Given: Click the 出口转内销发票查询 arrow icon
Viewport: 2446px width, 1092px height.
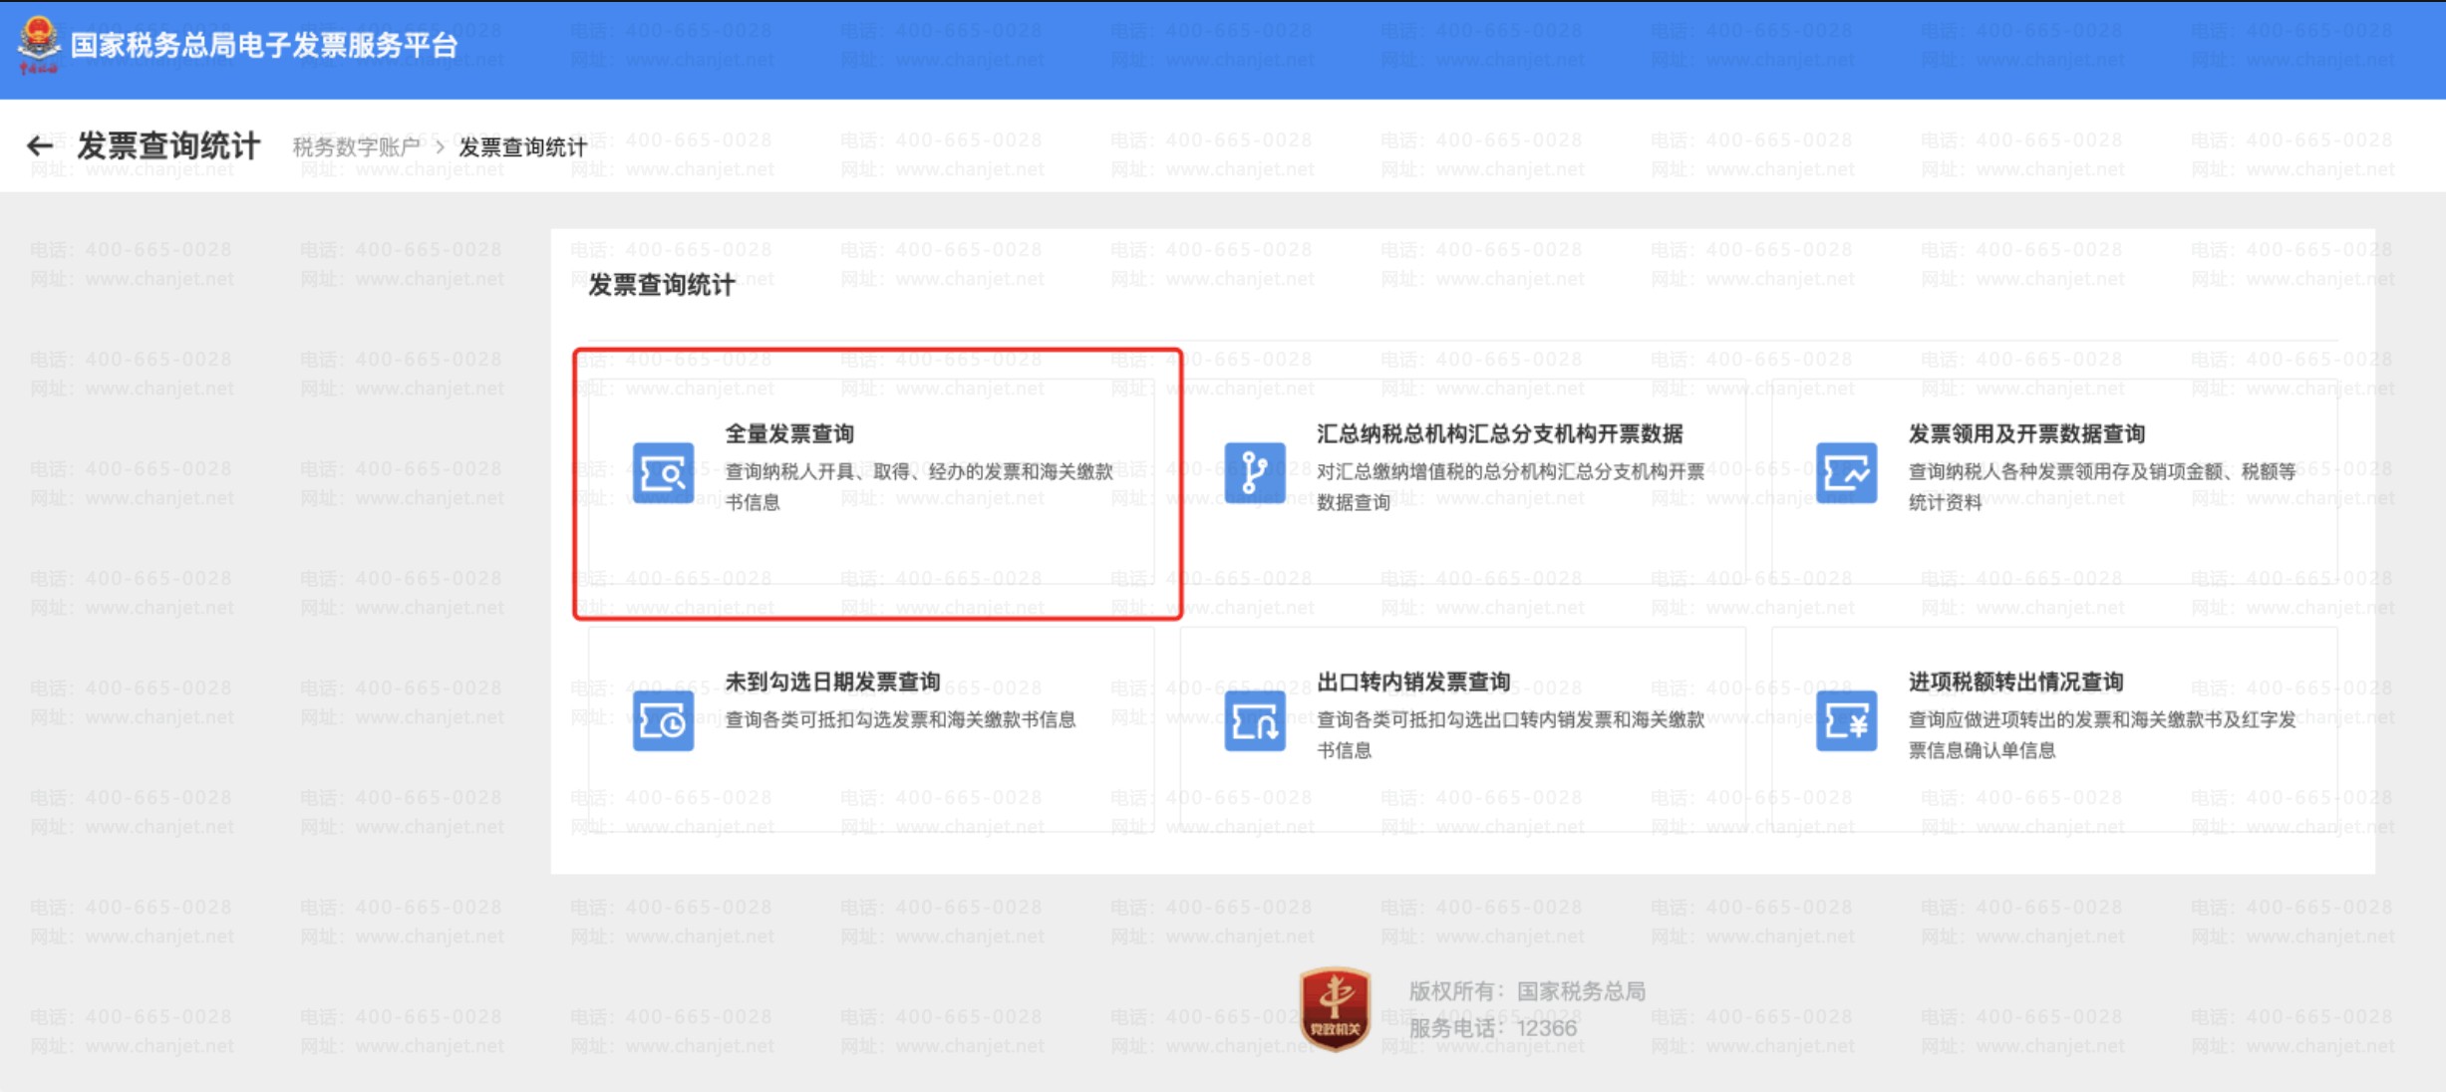Looking at the screenshot, I should tap(1254, 720).
